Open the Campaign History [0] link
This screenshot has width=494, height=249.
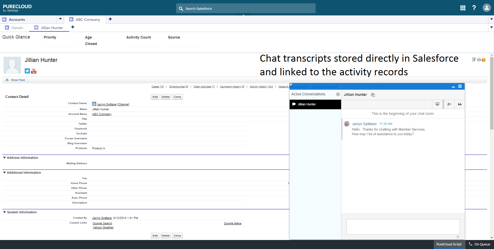click(232, 87)
